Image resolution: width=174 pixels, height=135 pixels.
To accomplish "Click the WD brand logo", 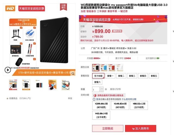I will click(10, 8).
